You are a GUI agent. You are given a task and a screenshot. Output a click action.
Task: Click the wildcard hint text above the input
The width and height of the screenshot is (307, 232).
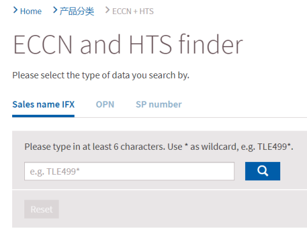[x=159, y=147]
